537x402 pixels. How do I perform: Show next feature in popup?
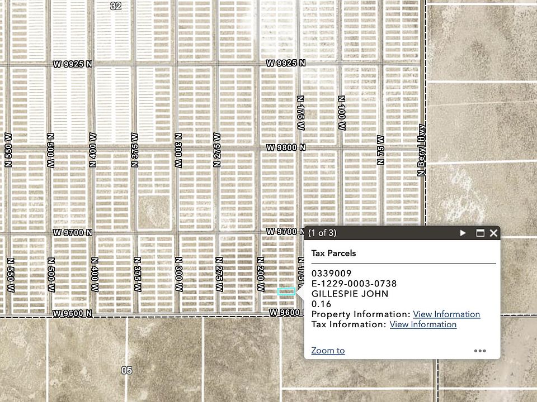point(463,233)
